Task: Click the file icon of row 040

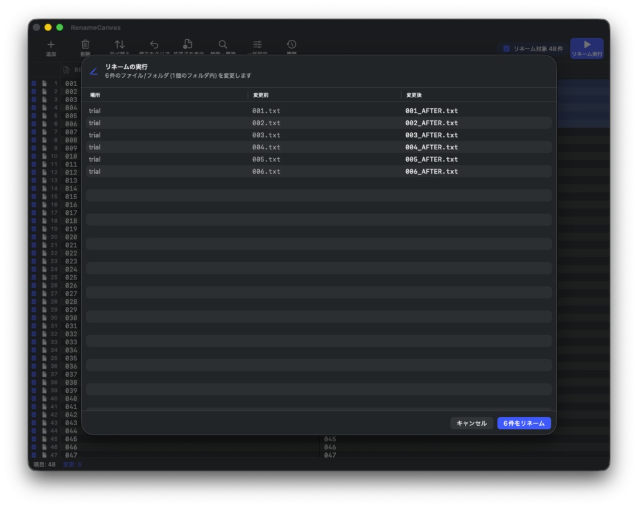Action: pyautogui.click(x=44, y=398)
